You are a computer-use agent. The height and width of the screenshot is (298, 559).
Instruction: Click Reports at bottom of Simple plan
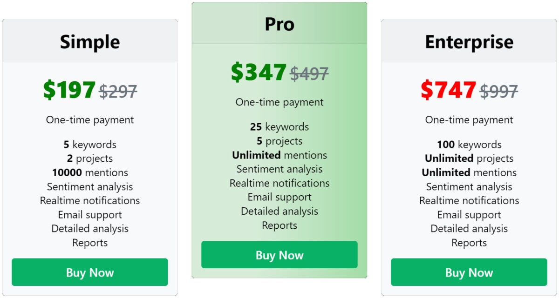coord(90,243)
